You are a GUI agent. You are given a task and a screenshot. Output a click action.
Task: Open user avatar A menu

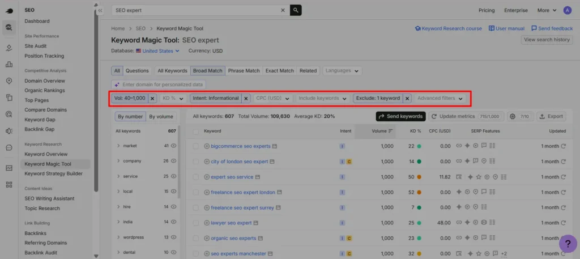(x=568, y=10)
